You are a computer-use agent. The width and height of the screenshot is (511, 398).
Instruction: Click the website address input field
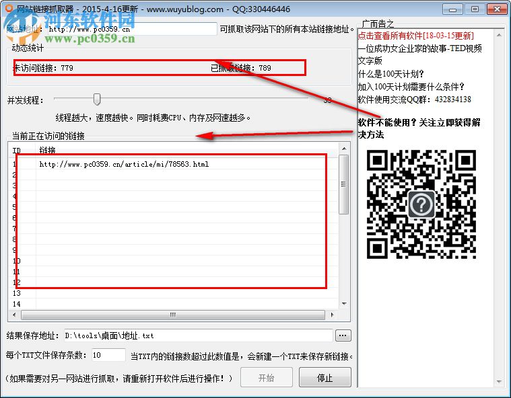pos(133,29)
